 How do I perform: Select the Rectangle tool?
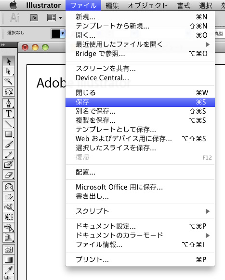tap(9, 134)
